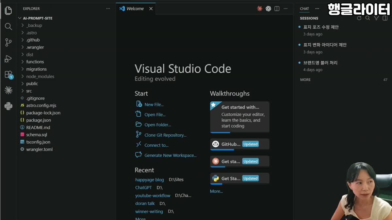The width and height of the screenshot is (392, 220).
Task: Click the Claude icon in editor toolbar
Action: tap(260, 9)
